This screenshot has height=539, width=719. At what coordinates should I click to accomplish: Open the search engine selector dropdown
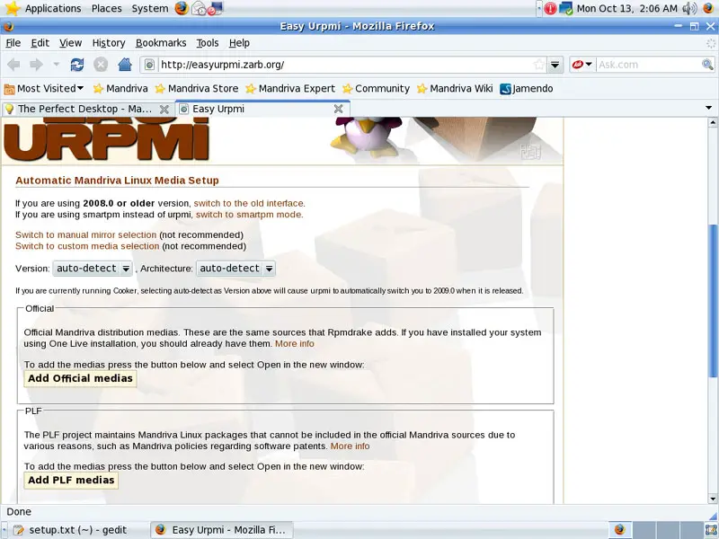582,65
